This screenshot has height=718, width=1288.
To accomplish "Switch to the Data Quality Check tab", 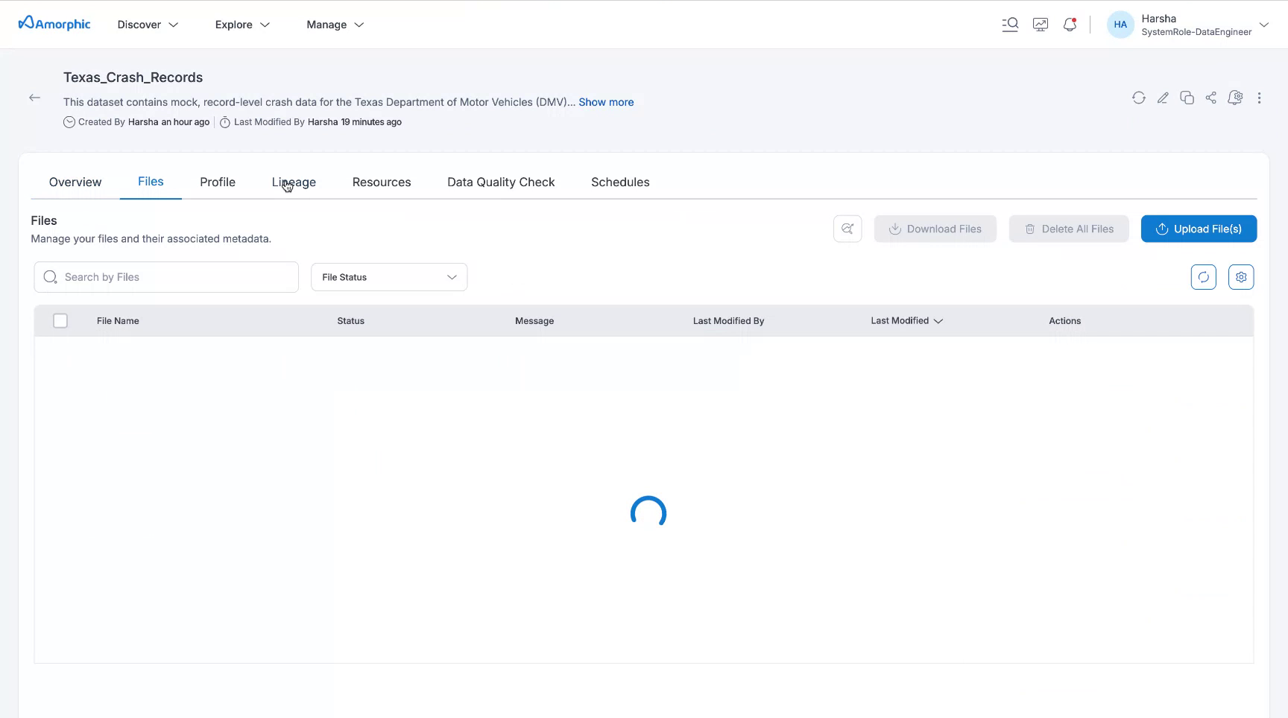I will click(x=501, y=182).
